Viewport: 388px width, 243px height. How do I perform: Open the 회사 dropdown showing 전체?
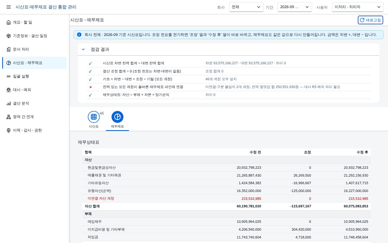(246, 7)
